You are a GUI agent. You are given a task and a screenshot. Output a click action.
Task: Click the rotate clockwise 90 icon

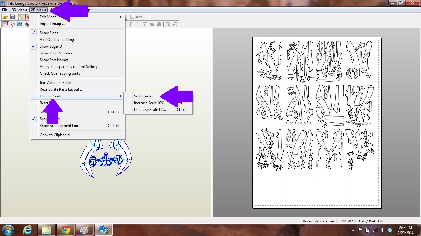[x=175, y=24]
